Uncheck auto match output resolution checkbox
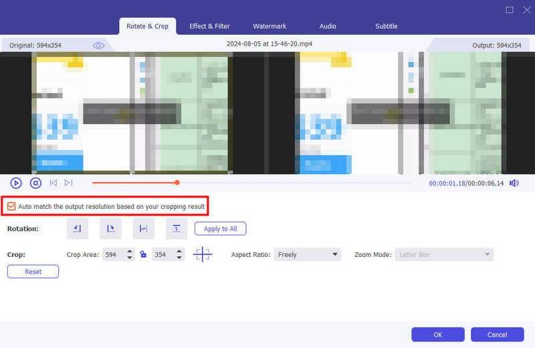Viewport: 535px width, 348px height. tap(11, 207)
